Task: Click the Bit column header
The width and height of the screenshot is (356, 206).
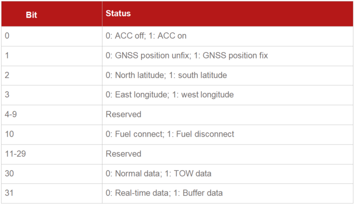Action: [x=52, y=14]
